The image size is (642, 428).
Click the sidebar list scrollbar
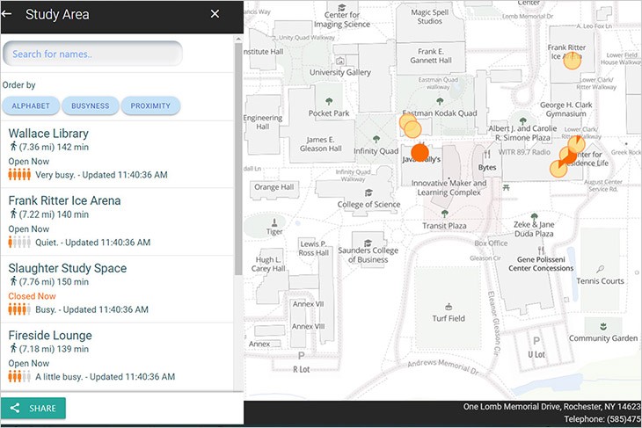coord(237,158)
